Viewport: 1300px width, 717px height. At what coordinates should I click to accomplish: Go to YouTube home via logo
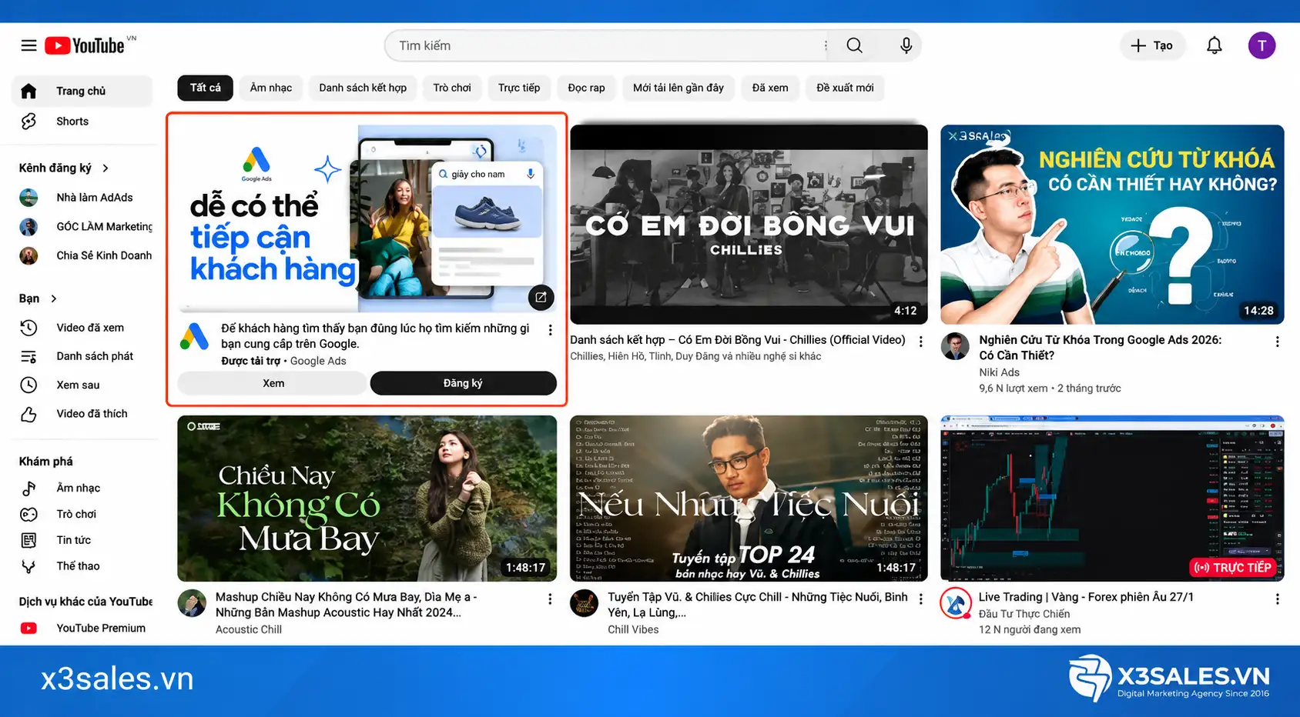coord(85,45)
